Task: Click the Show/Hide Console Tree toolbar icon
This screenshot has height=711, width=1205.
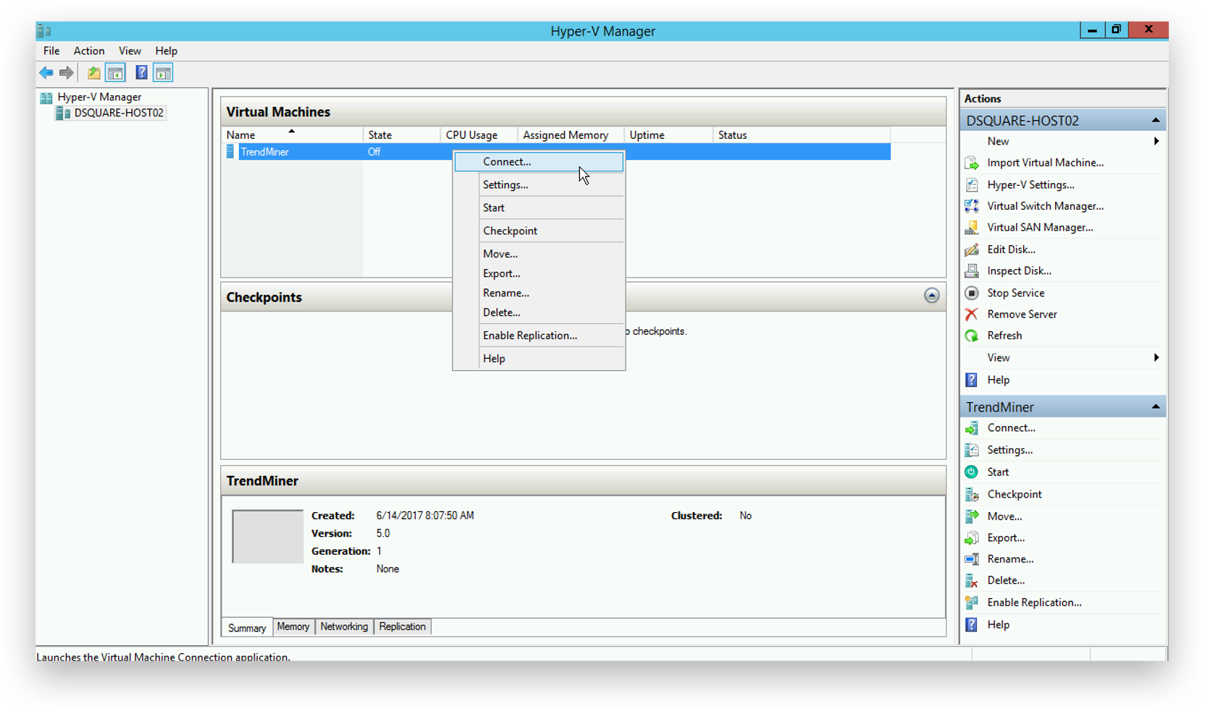Action: pyautogui.click(x=115, y=72)
